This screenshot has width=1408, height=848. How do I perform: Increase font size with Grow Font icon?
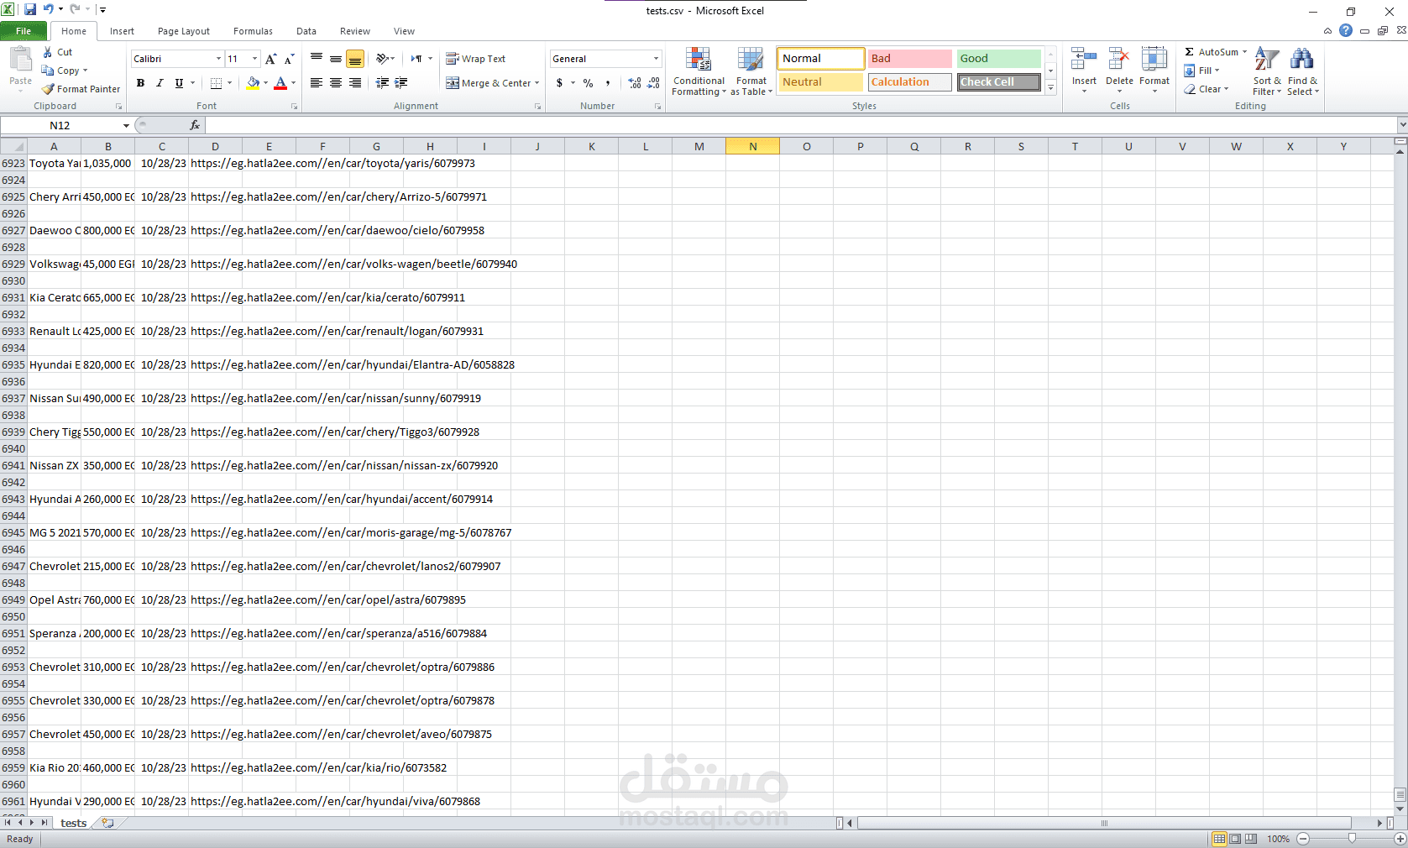point(270,59)
